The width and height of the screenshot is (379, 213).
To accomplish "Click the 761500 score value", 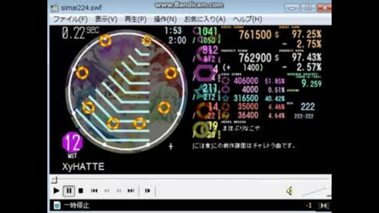I will click(255, 35).
